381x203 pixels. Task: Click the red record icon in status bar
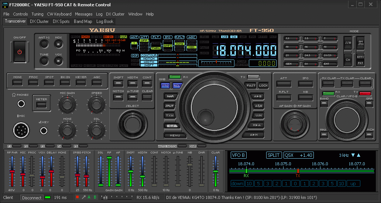(77, 197)
